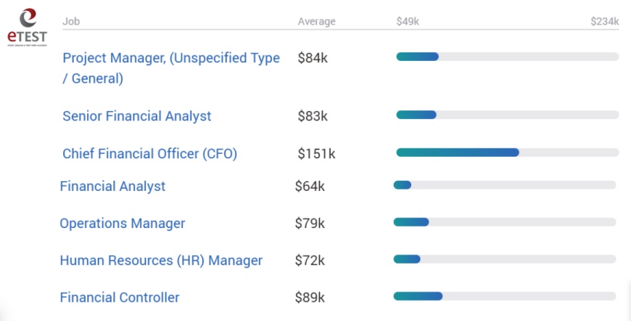The height and width of the screenshot is (321, 631).
Task: Click the Operations Manager link
Action: (123, 223)
